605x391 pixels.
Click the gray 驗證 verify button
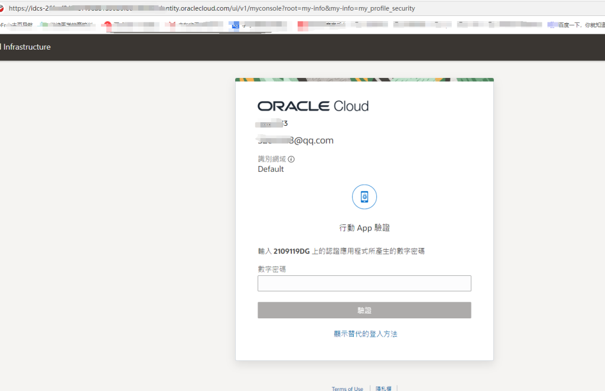pyautogui.click(x=364, y=310)
